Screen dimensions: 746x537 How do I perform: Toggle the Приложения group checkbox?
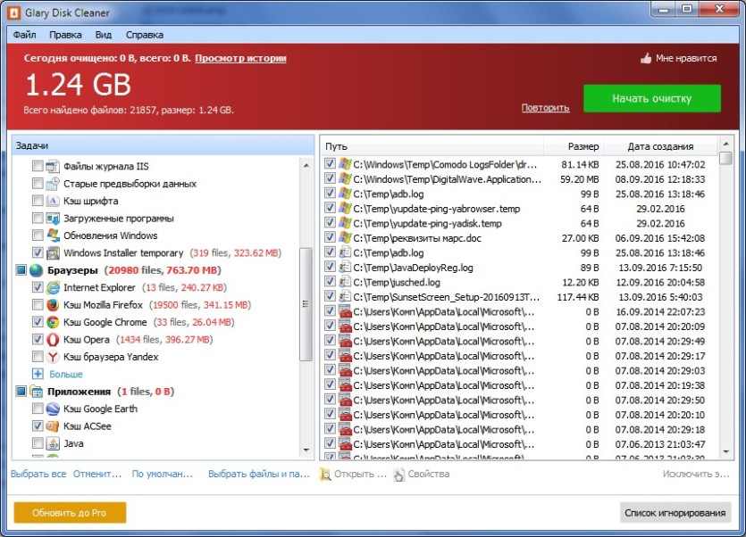click(21, 392)
